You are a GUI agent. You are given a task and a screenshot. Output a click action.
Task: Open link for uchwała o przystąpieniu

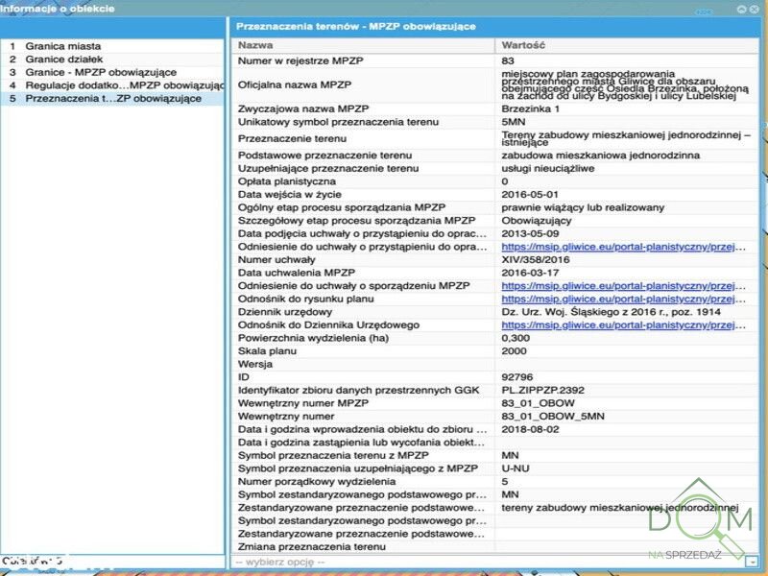624,247
